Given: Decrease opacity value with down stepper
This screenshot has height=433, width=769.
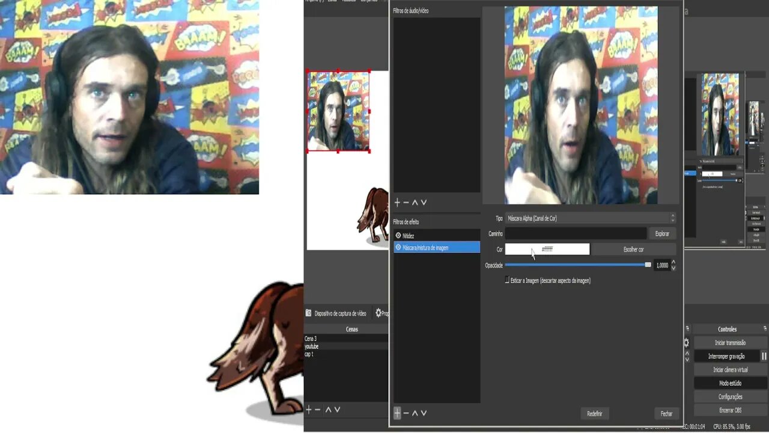Looking at the screenshot, I should (x=673, y=268).
